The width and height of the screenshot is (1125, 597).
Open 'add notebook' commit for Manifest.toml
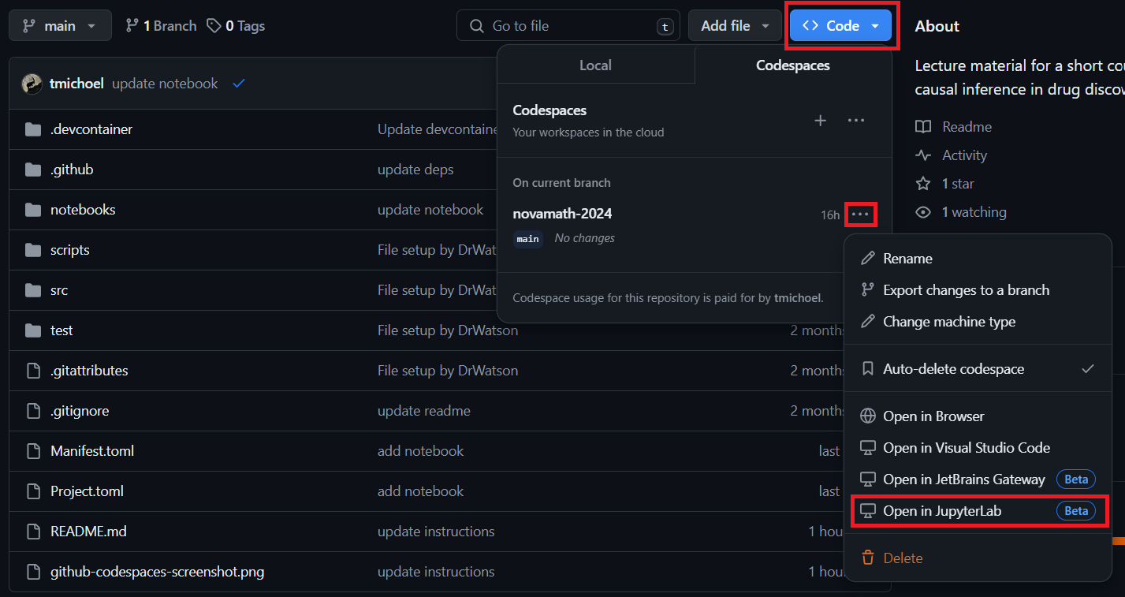click(x=420, y=451)
